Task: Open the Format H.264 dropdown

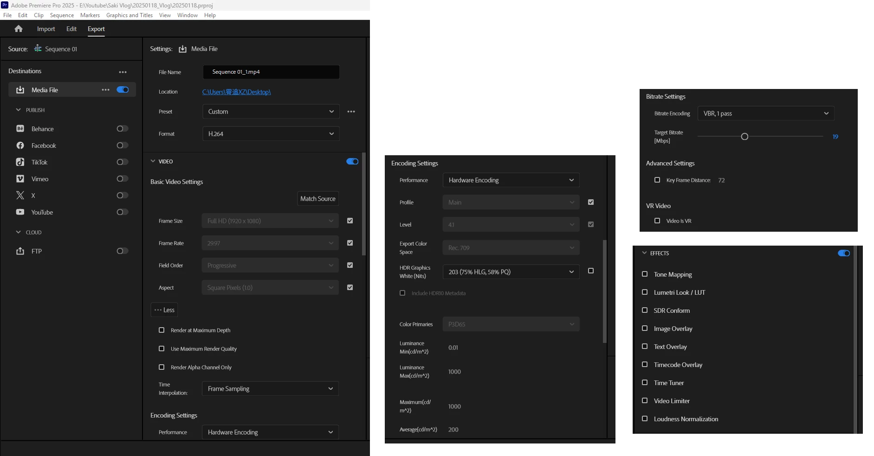Action: (x=271, y=134)
